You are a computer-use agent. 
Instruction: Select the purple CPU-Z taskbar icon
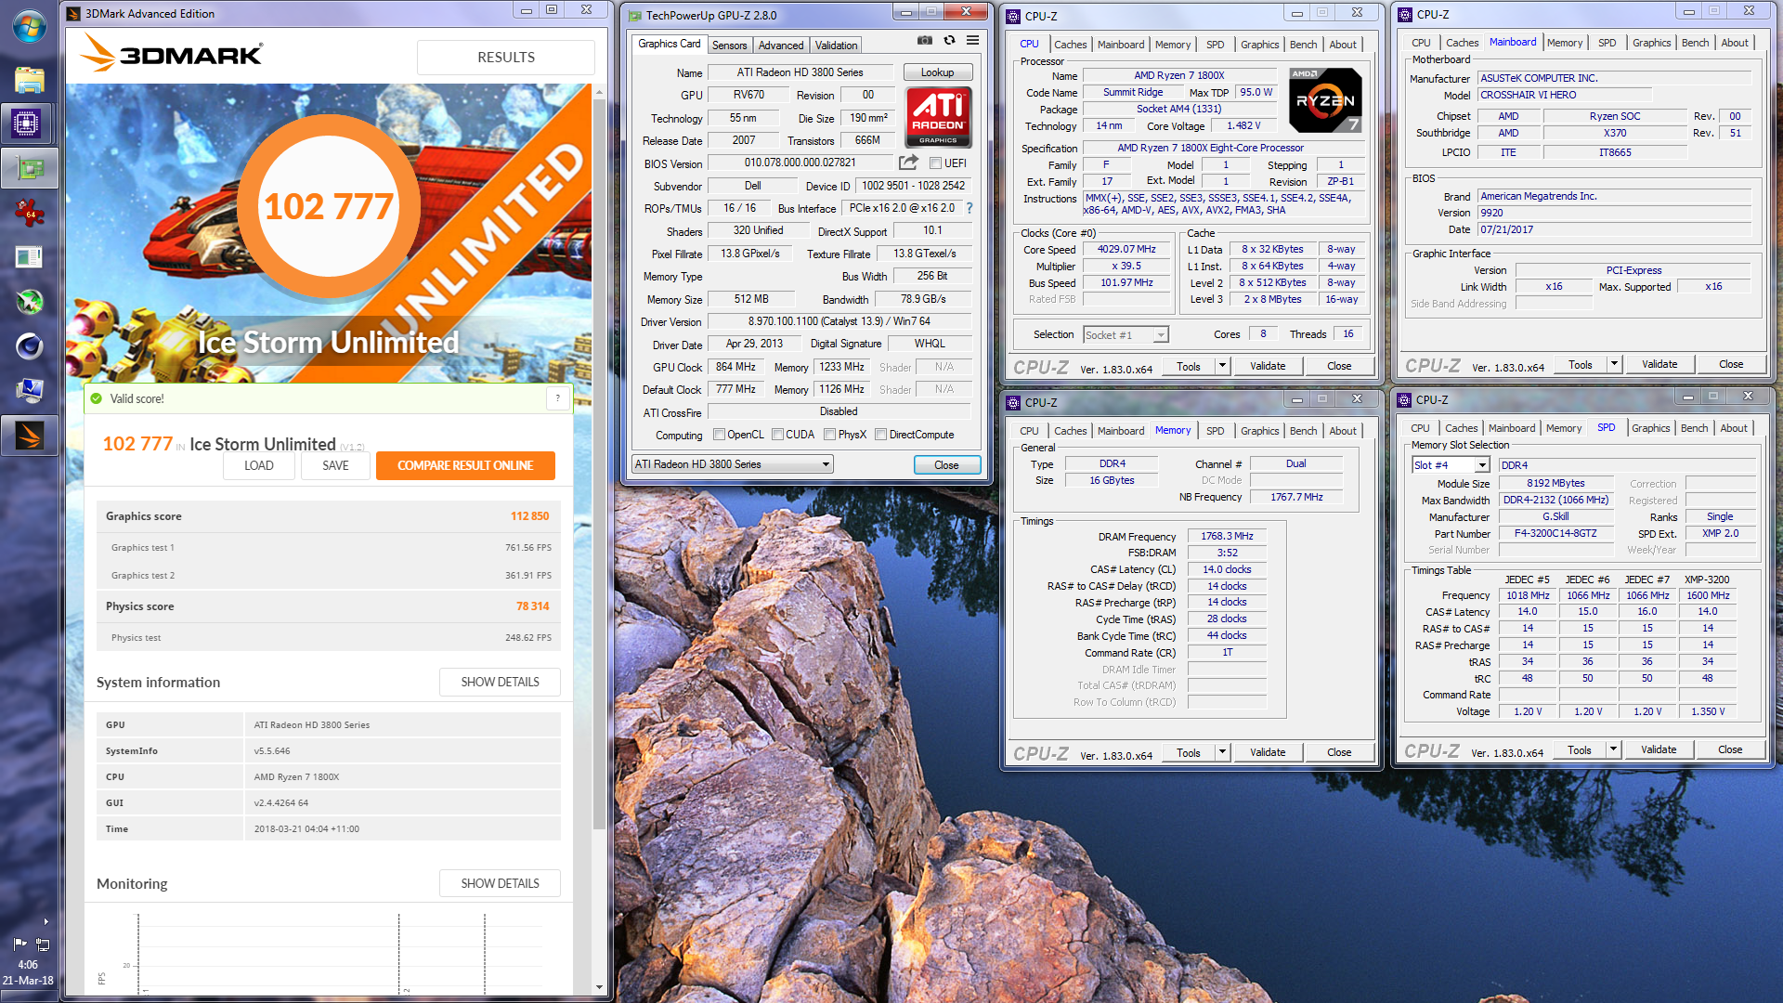[x=27, y=124]
